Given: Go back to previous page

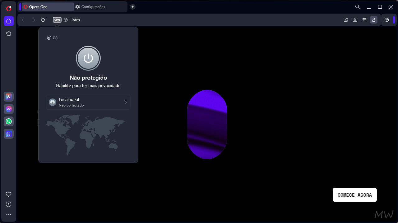Looking at the screenshot, I should pyautogui.click(x=23, y=20).
